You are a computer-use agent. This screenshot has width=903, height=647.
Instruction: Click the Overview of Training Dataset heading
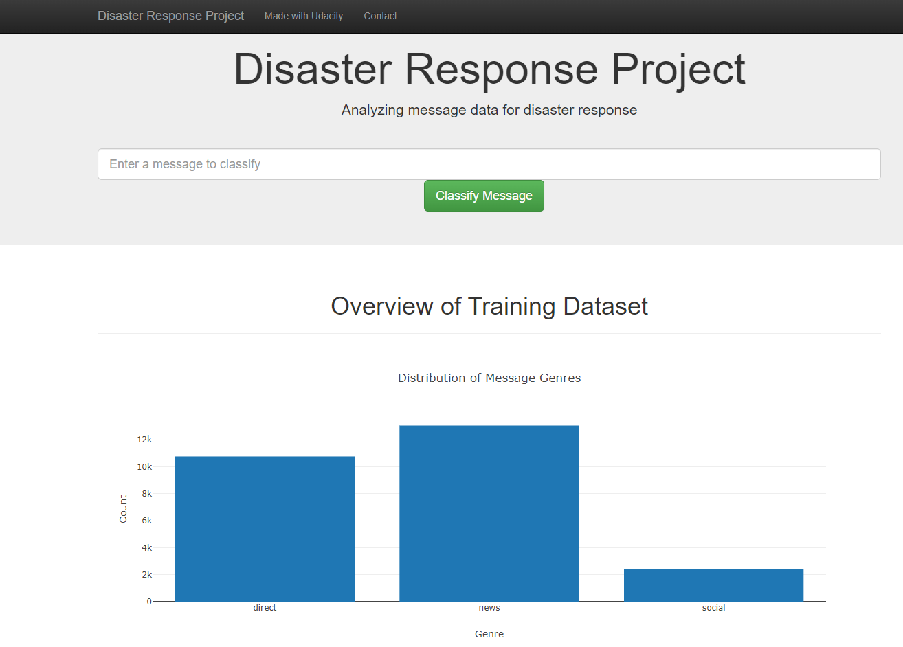489,306
